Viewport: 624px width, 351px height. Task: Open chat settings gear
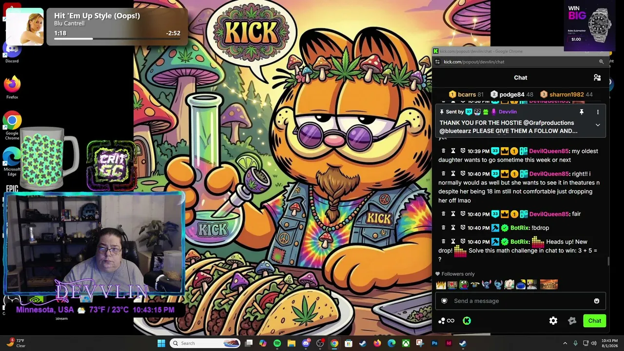point(553,321)
